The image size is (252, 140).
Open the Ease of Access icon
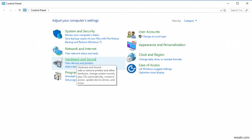pyautogui.click(x=131, y=68)
